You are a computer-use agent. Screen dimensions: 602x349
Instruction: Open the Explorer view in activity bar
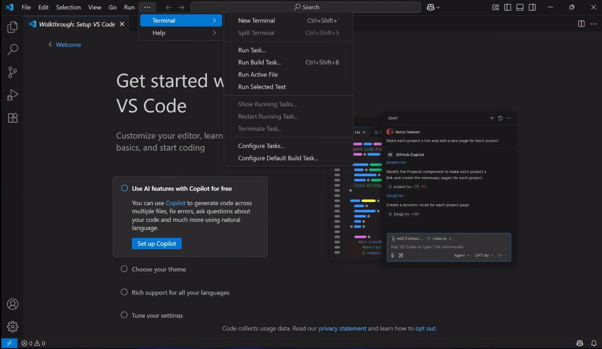click(13, 27)
